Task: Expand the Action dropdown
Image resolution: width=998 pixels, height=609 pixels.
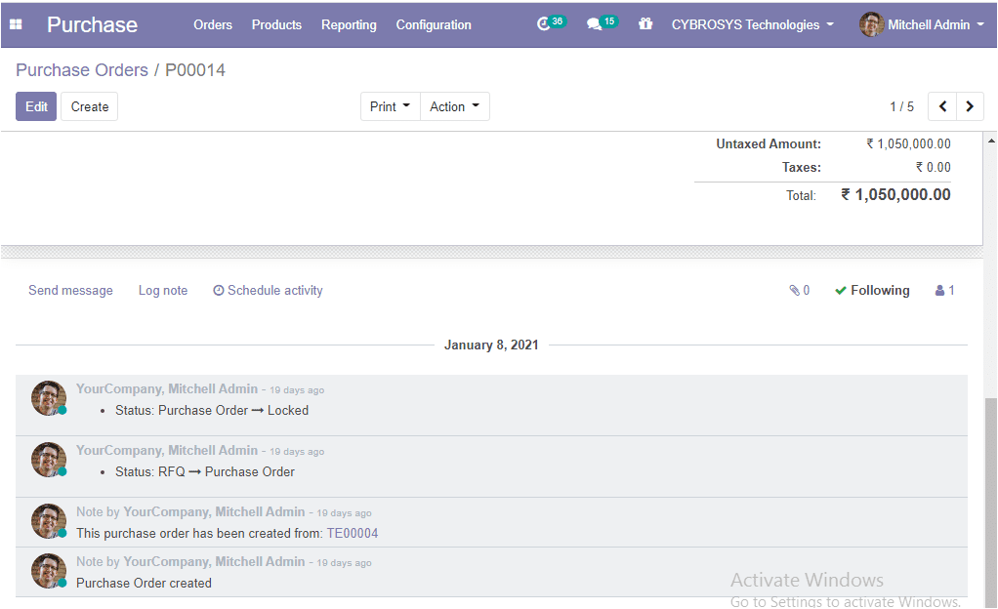Action: [454, 106]
